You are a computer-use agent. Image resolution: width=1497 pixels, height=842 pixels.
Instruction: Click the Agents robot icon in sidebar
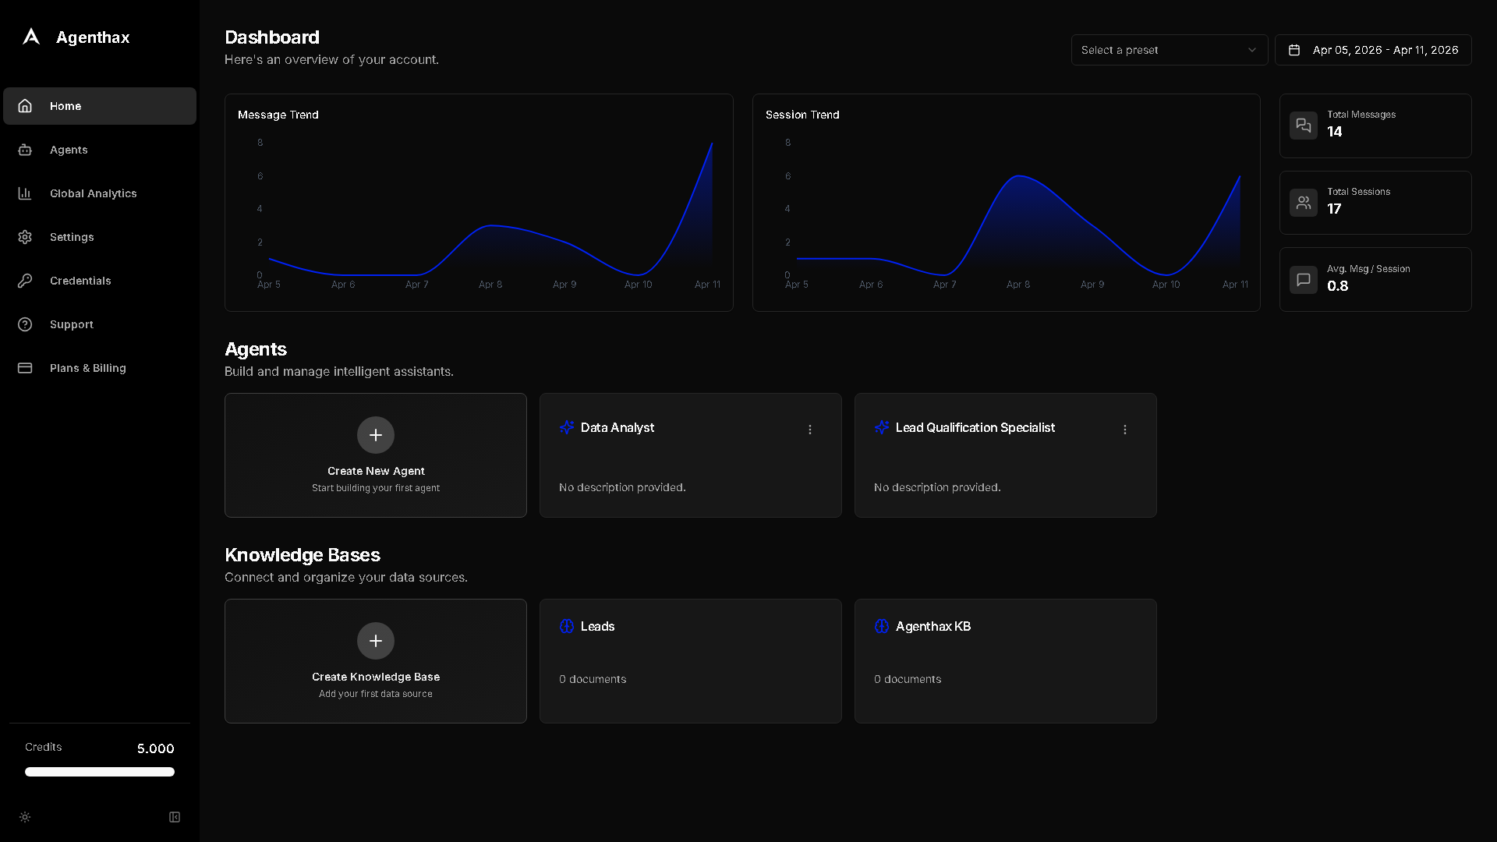(x=25, y=150)
